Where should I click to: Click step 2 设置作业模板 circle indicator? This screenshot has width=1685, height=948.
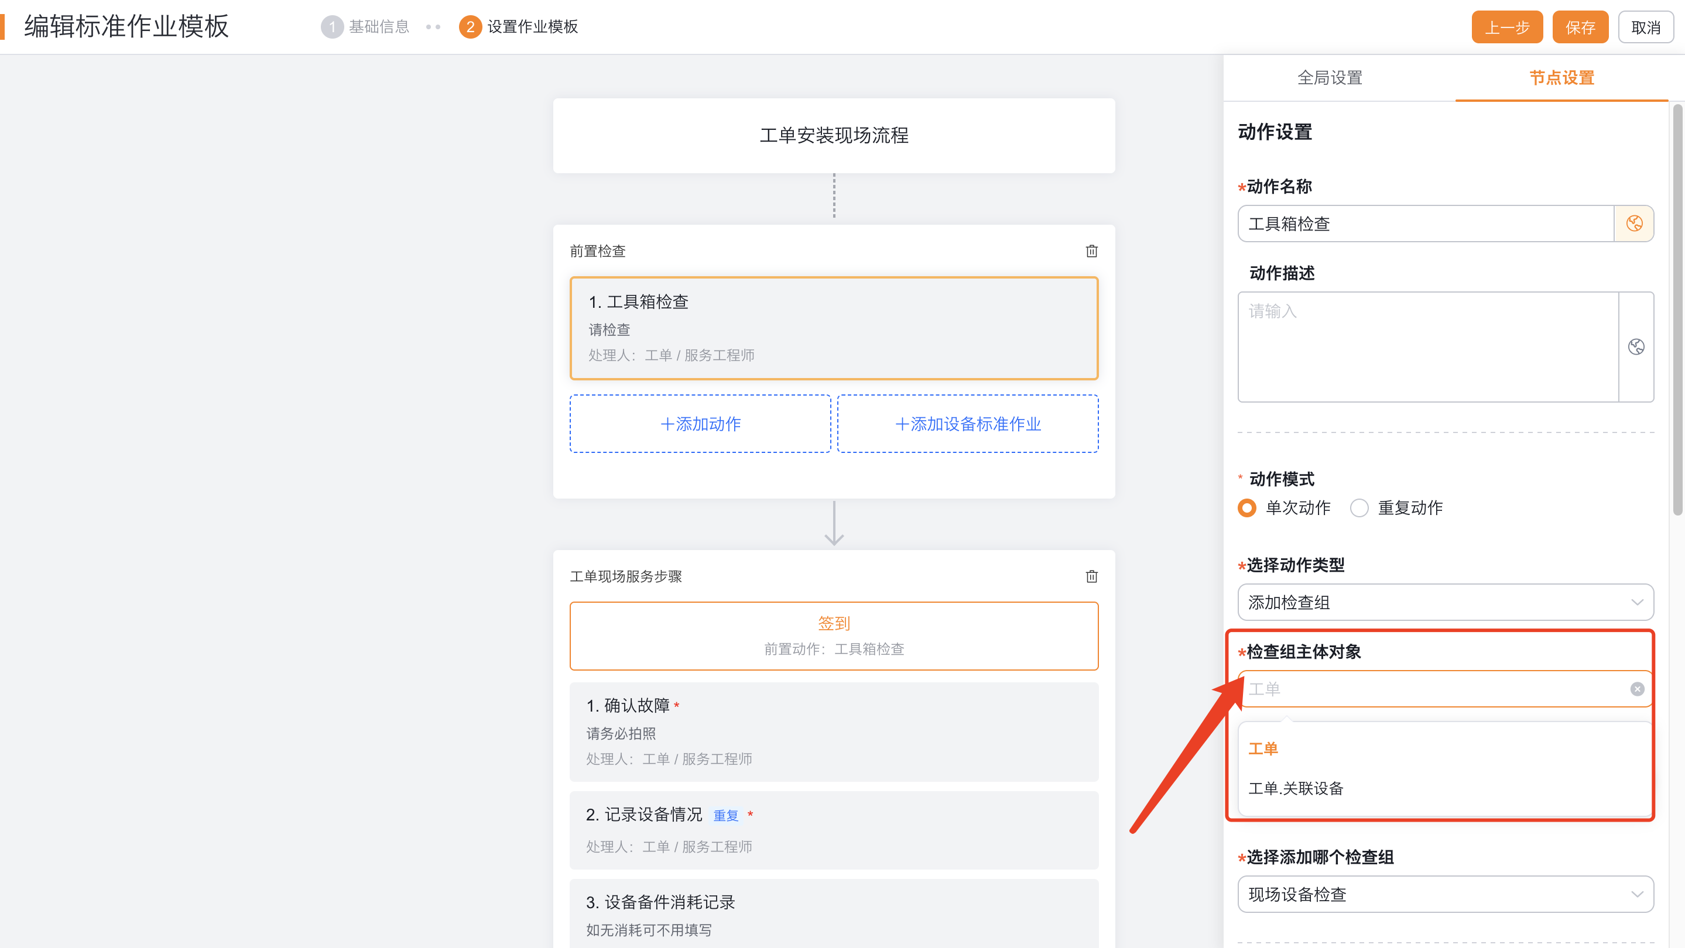pyautogui.click(x=470, y=27)
